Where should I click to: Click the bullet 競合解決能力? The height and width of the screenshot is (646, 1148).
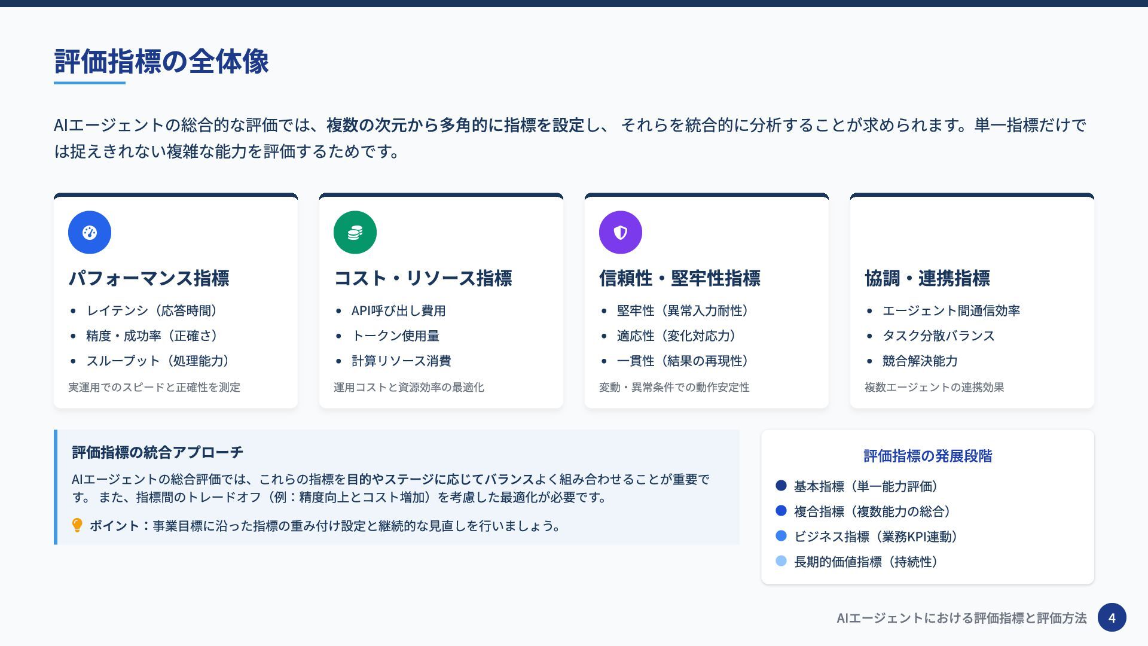pyautogui.click(x=920, y=361)
